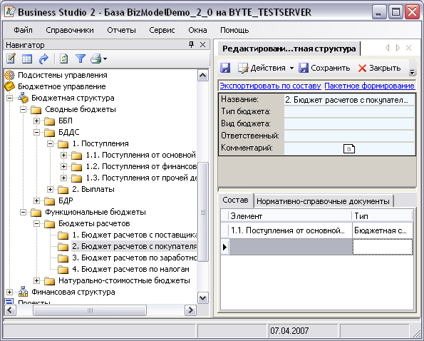Open the table list view icon in Navigator
Screen dimensions: 424x341
click(x=27, y=58)
